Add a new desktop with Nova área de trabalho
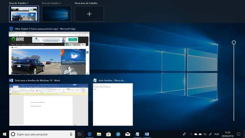This screenshot has height=138, width=245. click(x=89, y=14)
